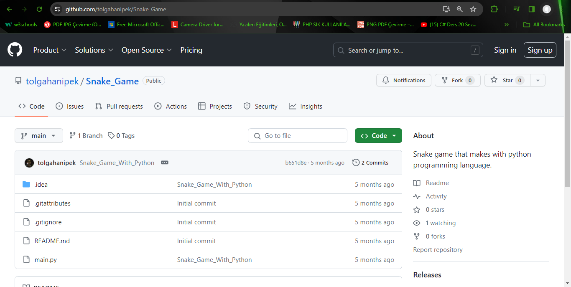This screenshot has width=571, height=287.
Task: Open the .idea folder
Action: [x=41, y=185]
